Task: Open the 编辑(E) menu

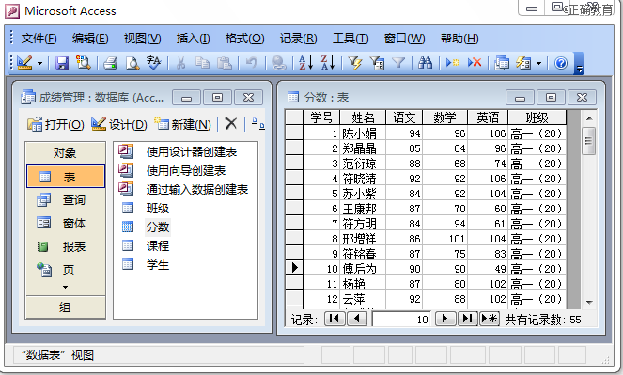Action: [x=90, y=39]
